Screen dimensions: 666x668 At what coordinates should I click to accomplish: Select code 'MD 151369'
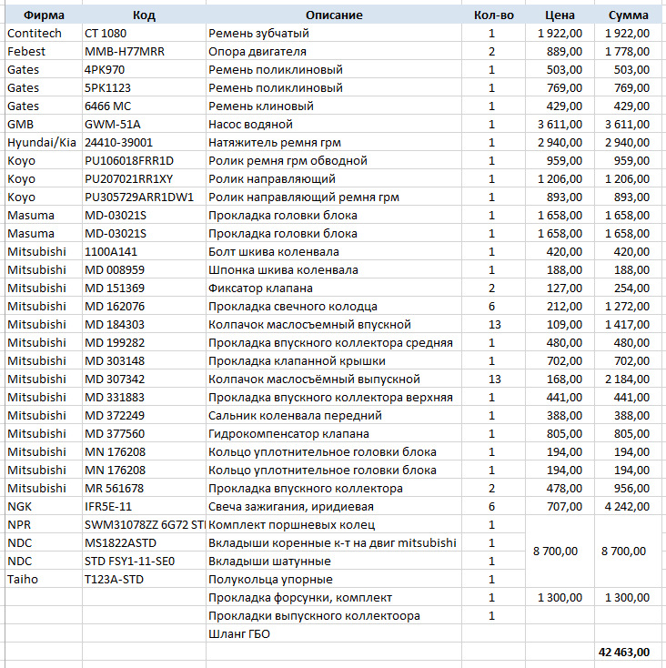(144, 288)
